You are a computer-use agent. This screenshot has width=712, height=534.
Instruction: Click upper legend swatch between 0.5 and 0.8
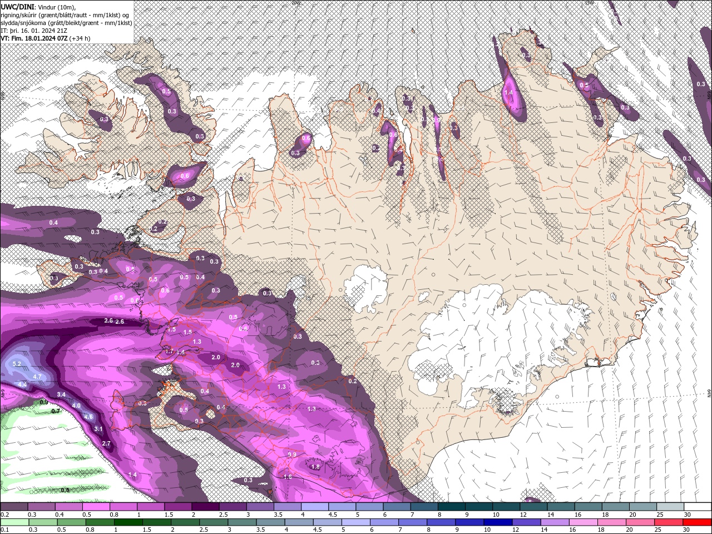coord(96,507)
